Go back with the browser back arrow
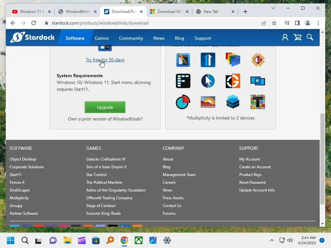 13,23
